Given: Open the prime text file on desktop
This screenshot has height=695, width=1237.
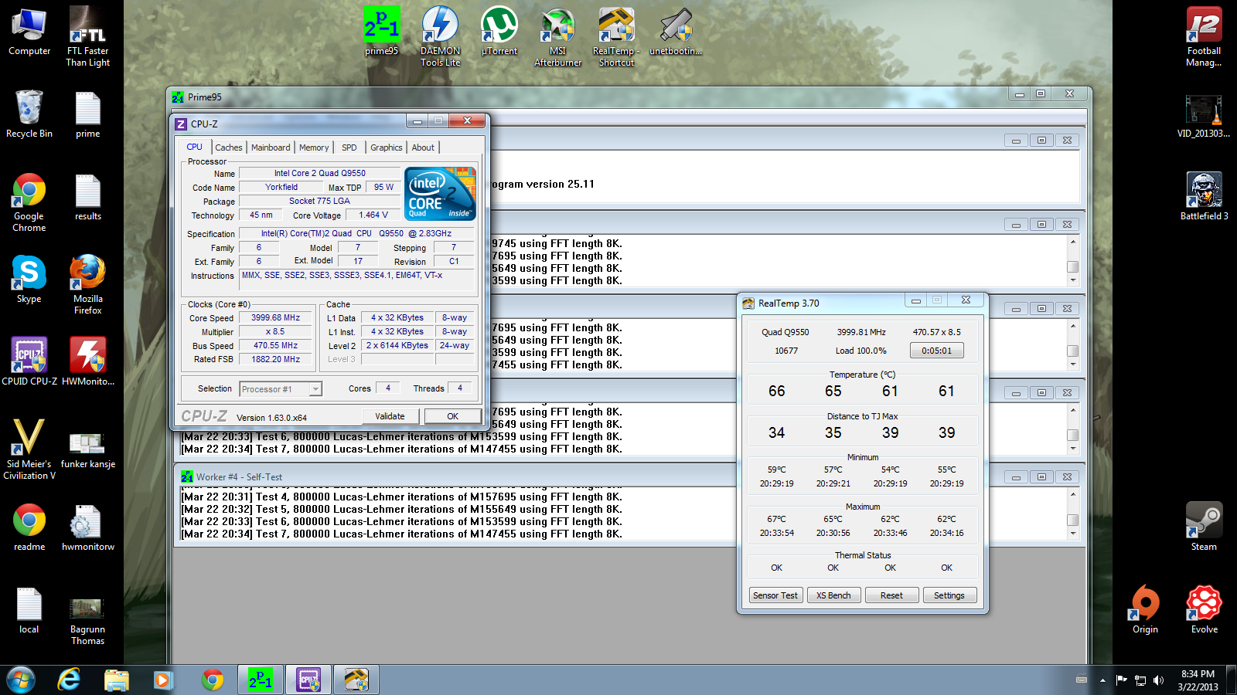Looking at the screenshot, I should (x=87, y=114).
